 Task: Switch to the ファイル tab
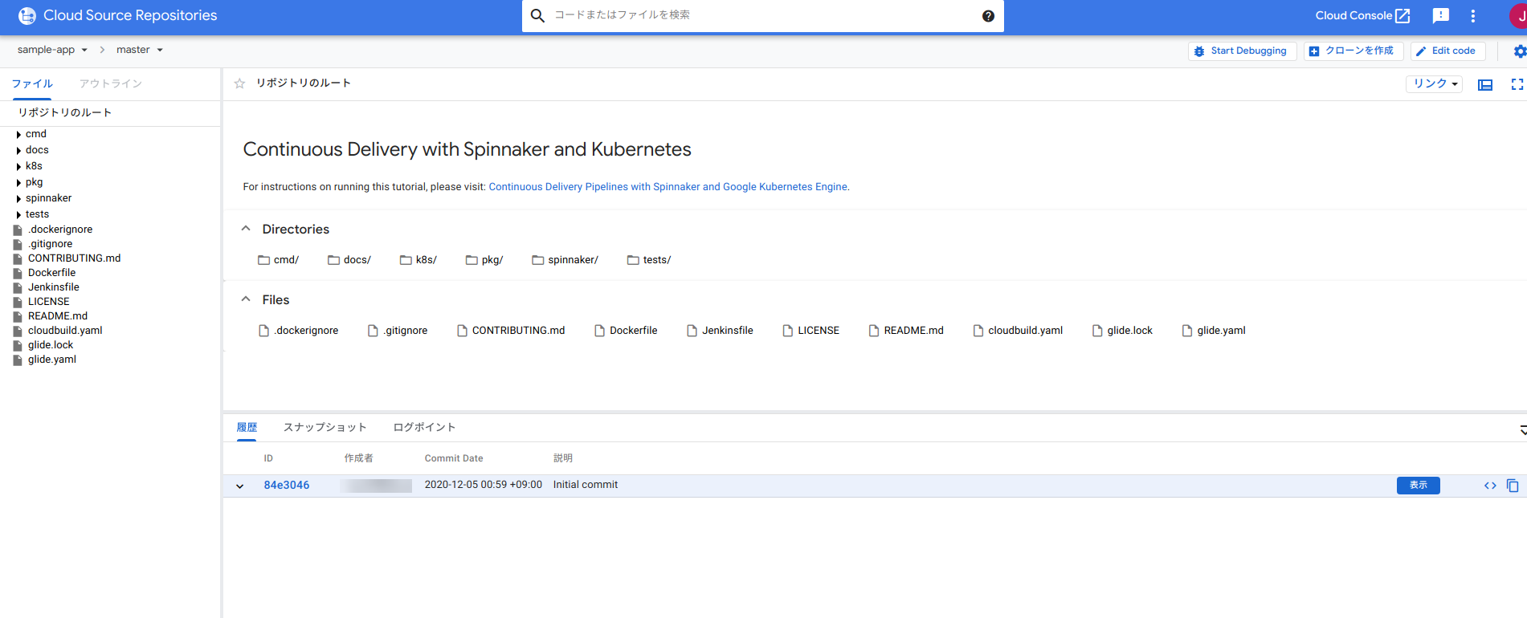click(32, 84)
